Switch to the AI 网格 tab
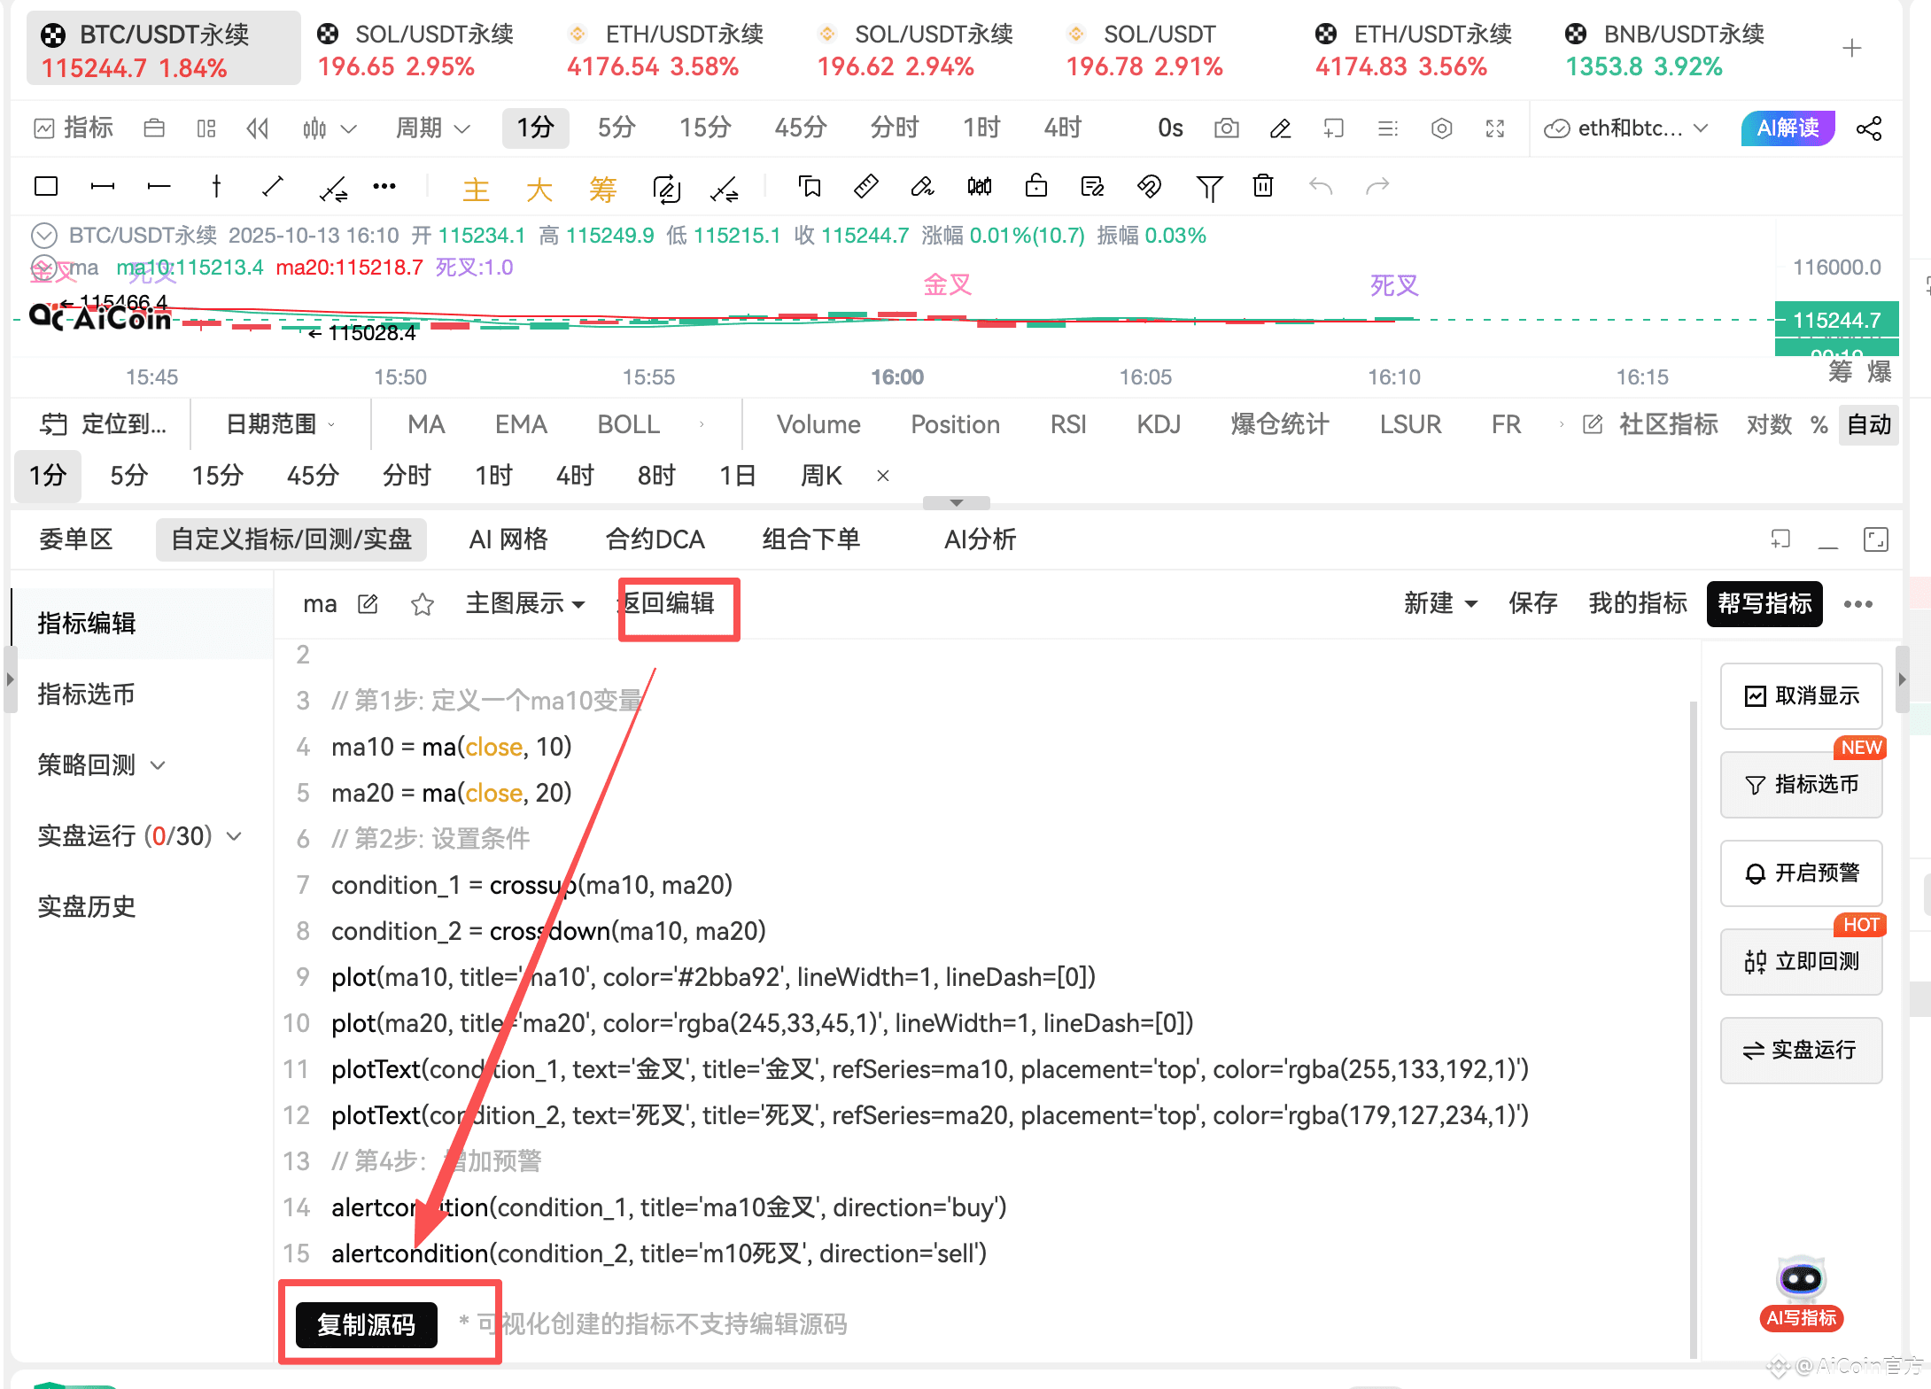Screen dimensions: 1931x1389 508,539
